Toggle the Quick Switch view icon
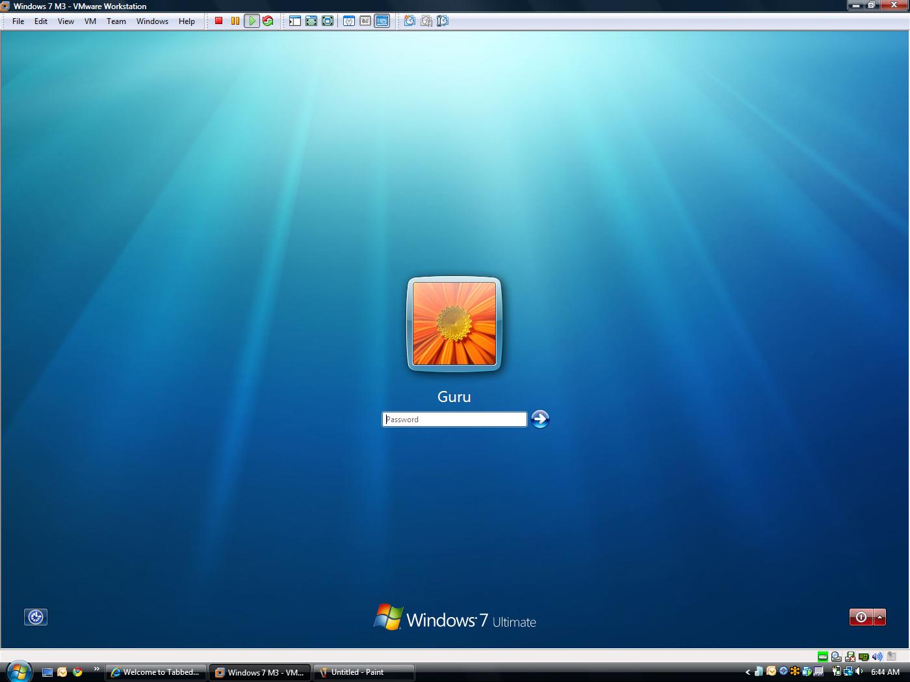The height and width of the screenshot is (682, 910). (x=328, y=21)
